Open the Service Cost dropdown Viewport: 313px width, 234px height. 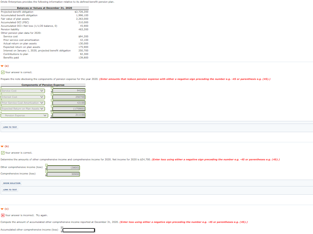tap(23, 91)
